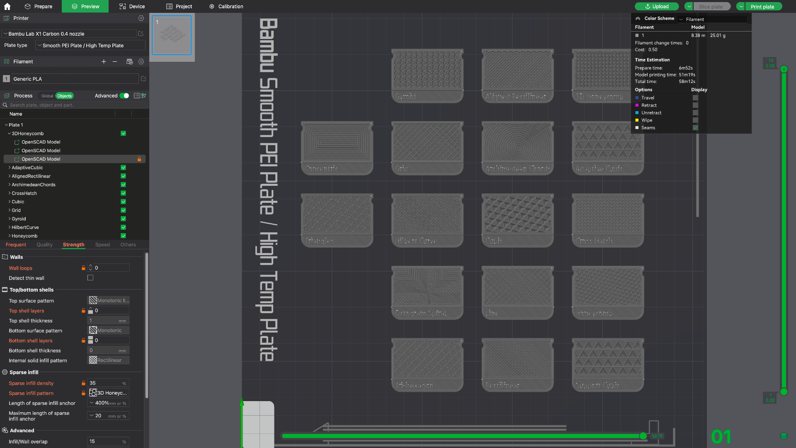This screenshot has height=448, width=796.
Task: Click the add filament plus icon
Action: click(x=104, y=61)
